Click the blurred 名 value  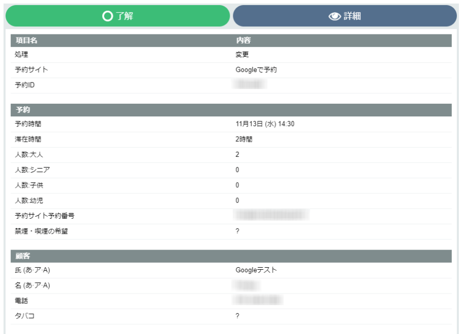coord(246,285)
